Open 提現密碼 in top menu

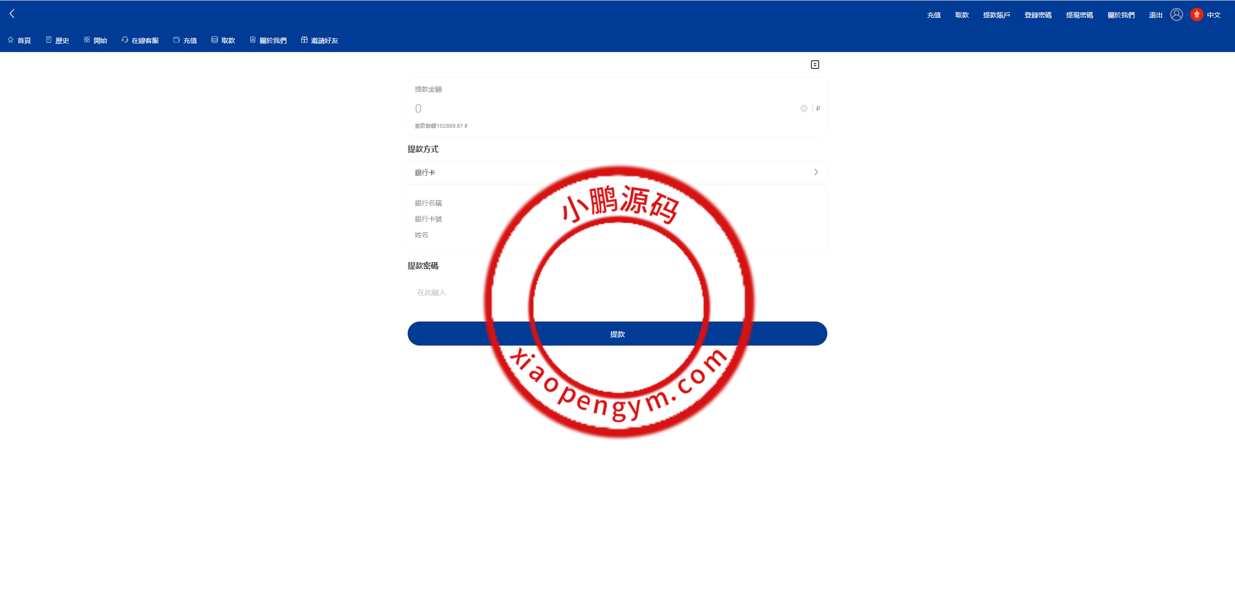(1079, 15)
